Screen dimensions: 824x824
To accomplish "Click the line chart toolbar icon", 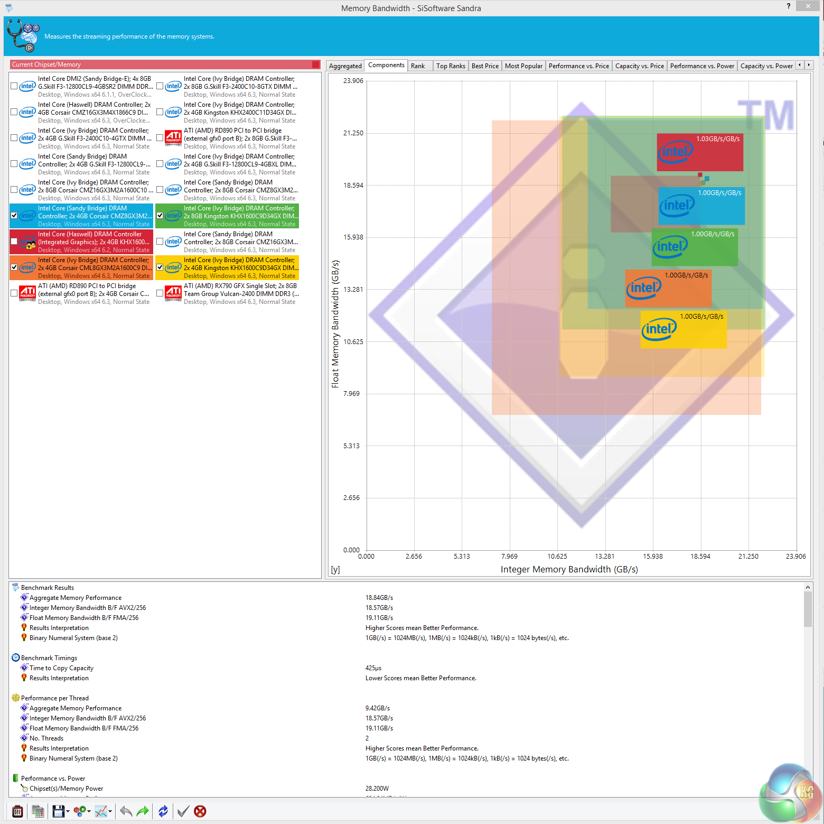I will click(101, 811).
